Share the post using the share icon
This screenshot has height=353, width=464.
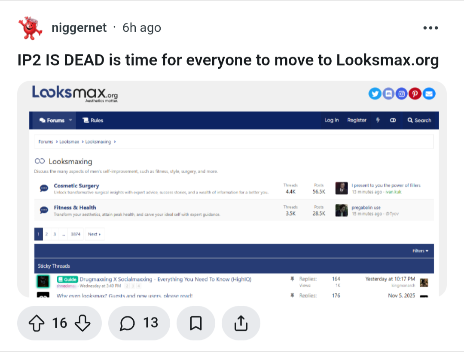pyautogui.click(x=241, y=323)
